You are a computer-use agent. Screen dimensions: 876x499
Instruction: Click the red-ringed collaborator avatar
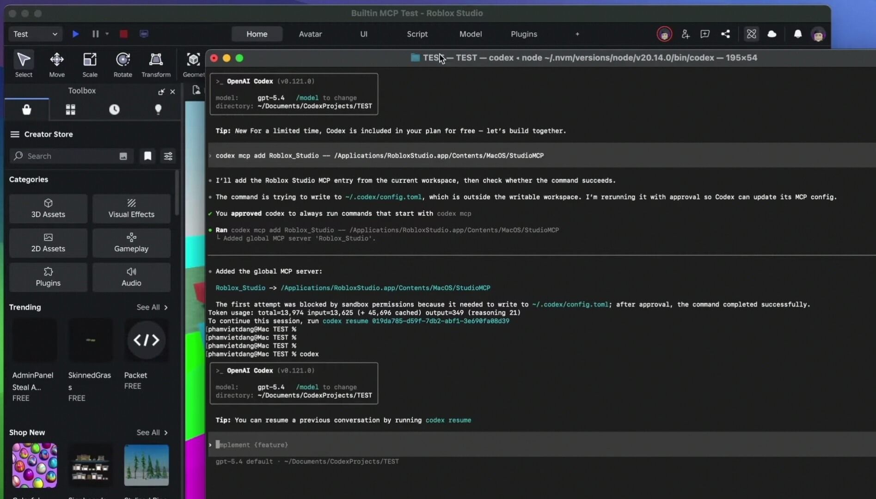[664, 34]
